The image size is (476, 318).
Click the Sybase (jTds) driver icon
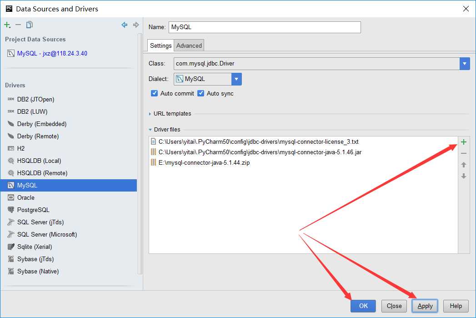tap(11, 259)
